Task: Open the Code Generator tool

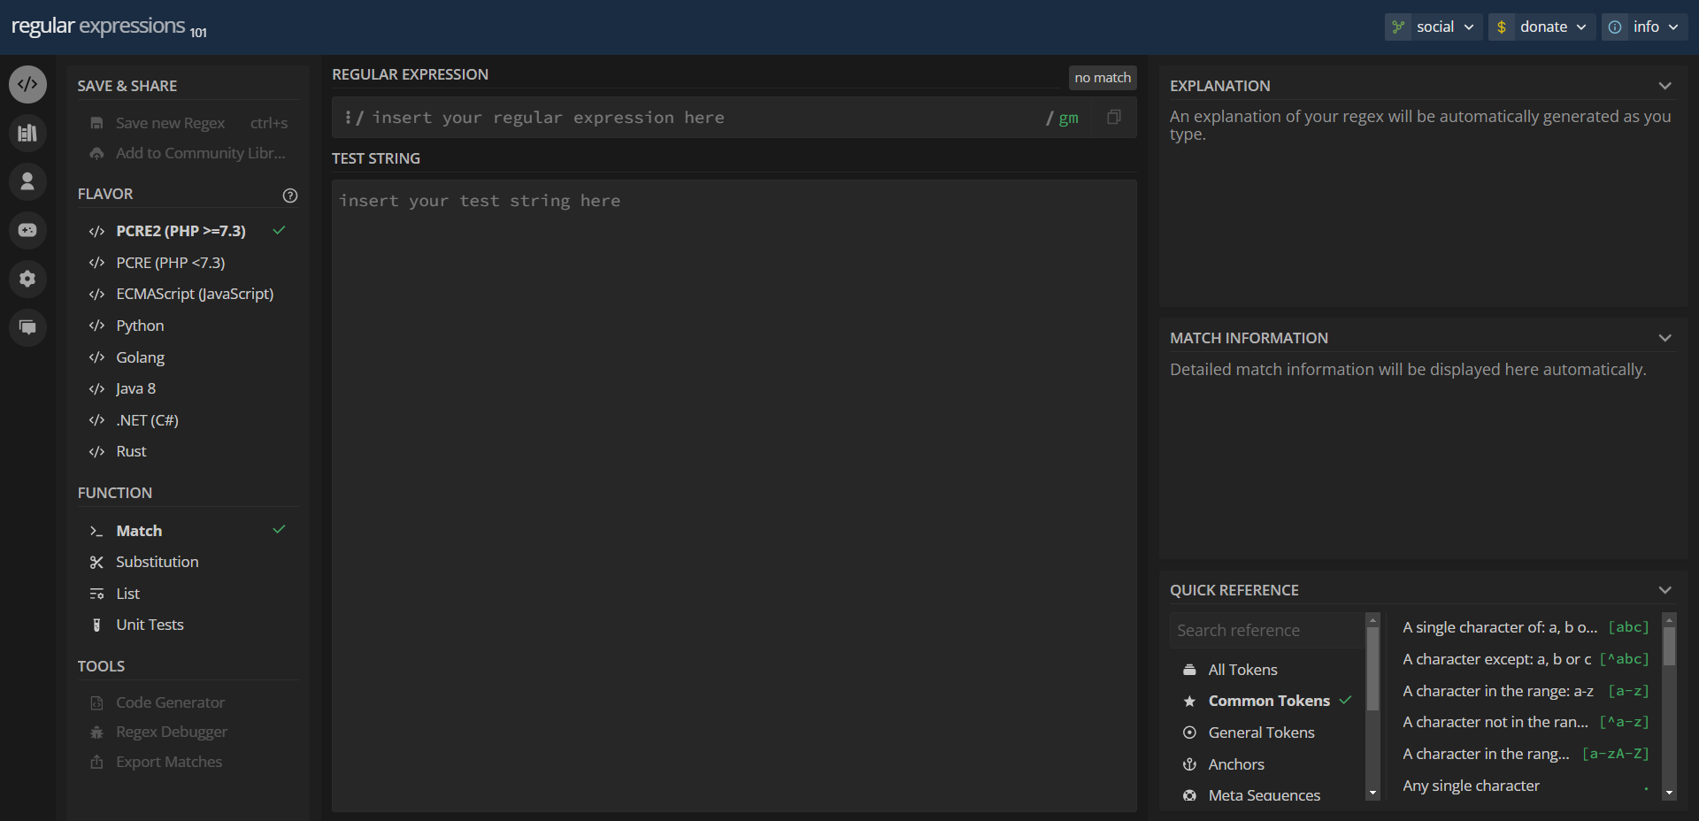Action: 188,702
